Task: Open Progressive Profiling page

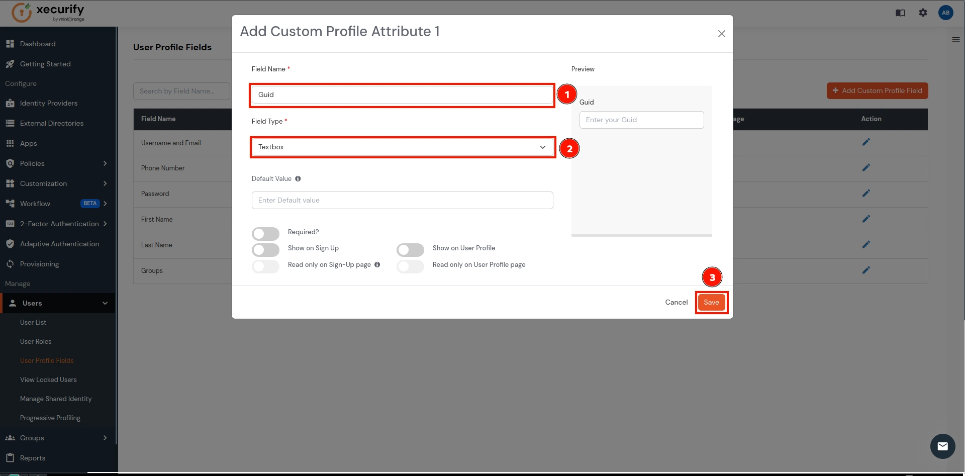Action: click(x=50, y=418)
